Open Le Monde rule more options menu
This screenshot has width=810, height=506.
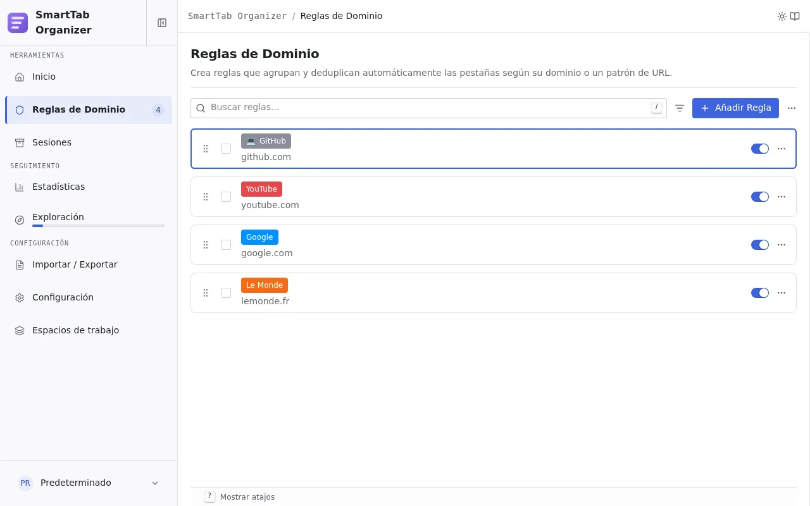click(782, 293)
